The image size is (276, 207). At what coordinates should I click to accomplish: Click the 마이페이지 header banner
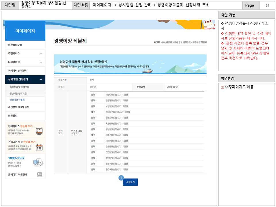[25, 30]
